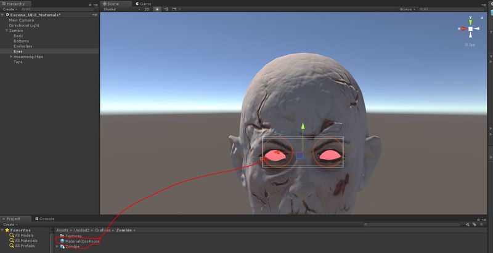Toggle Iso projection label under gizmo
The image size is (493, 253).
tap(470, 45)
